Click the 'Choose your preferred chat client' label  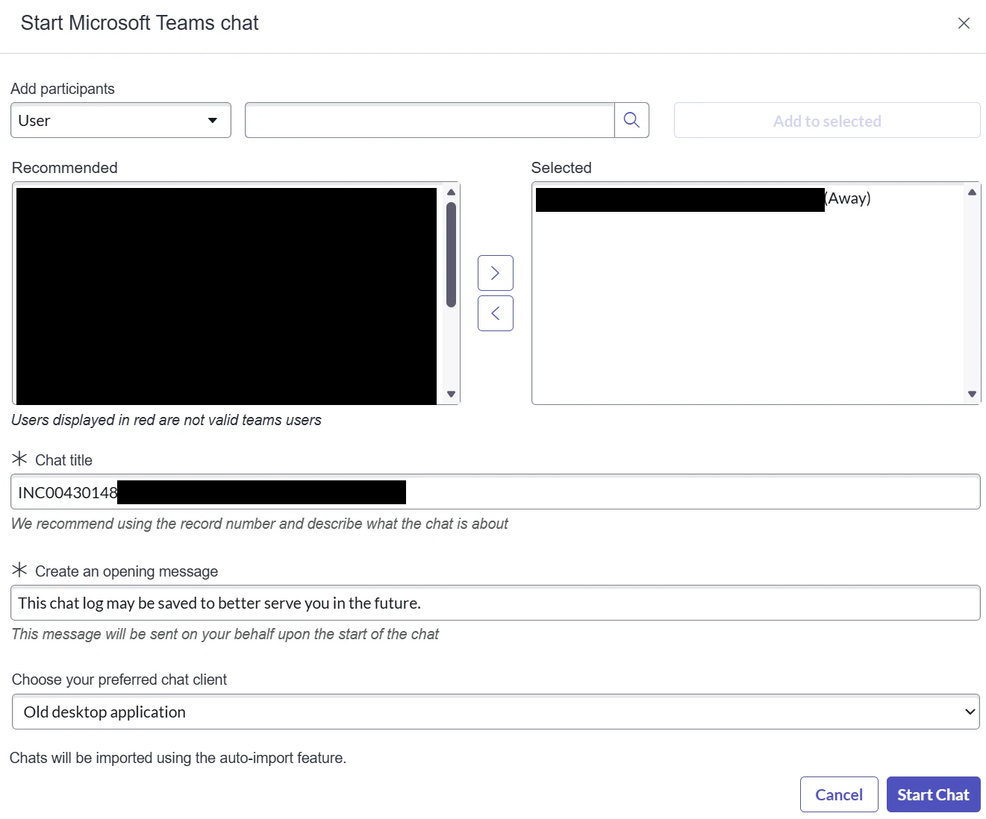tap(119, 680)
